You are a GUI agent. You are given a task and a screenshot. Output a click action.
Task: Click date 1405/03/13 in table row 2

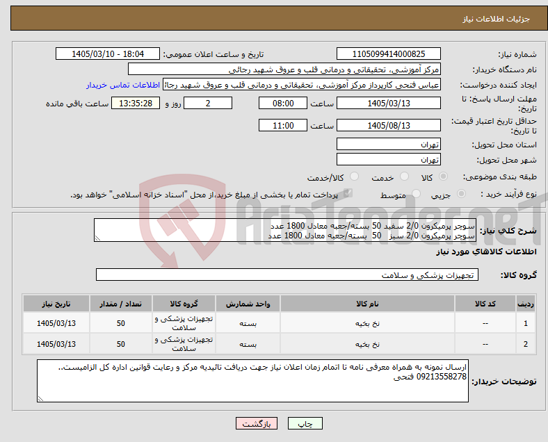click(x=56, y=344)
